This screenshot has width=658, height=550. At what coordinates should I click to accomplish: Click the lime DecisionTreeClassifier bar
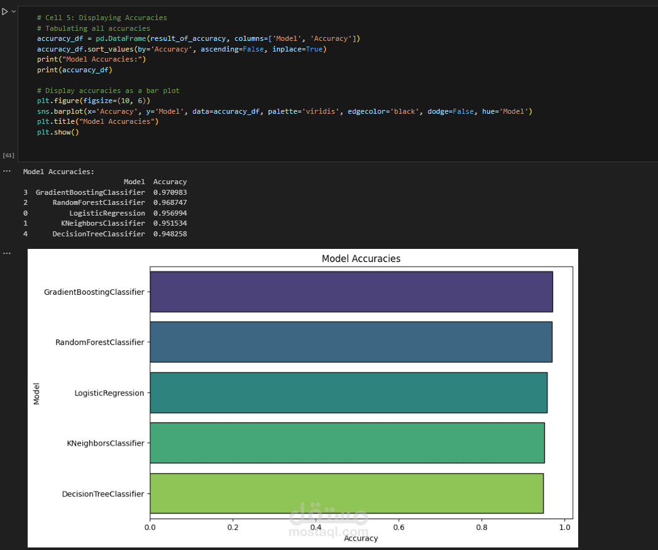(346, 493)
